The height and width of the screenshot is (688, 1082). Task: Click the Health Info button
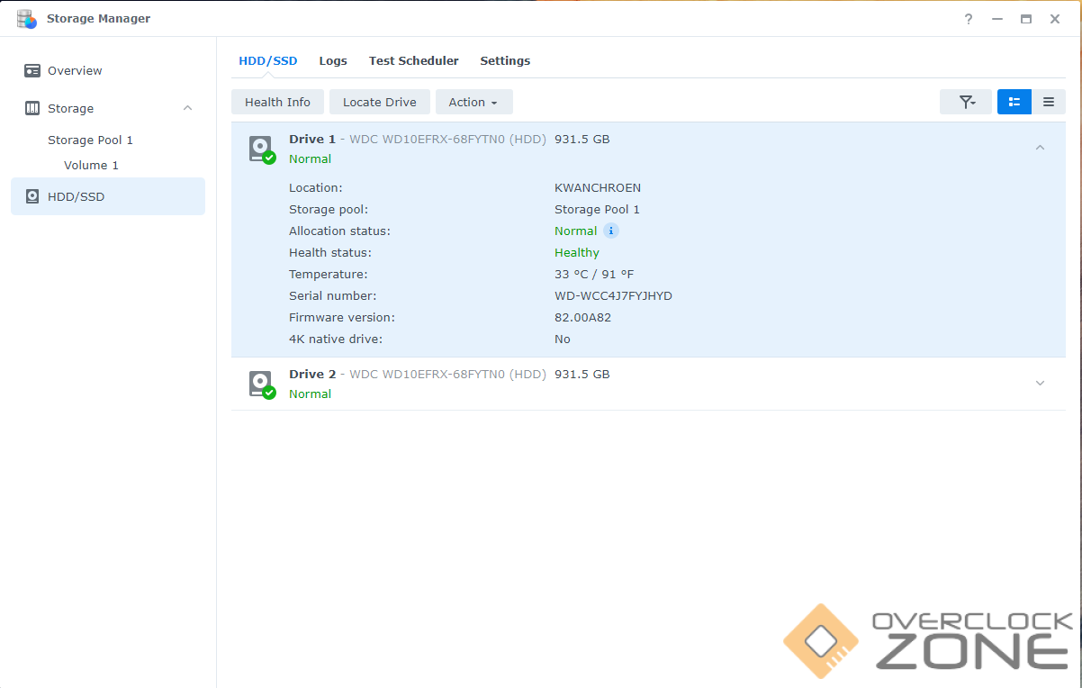pos(277,102)
